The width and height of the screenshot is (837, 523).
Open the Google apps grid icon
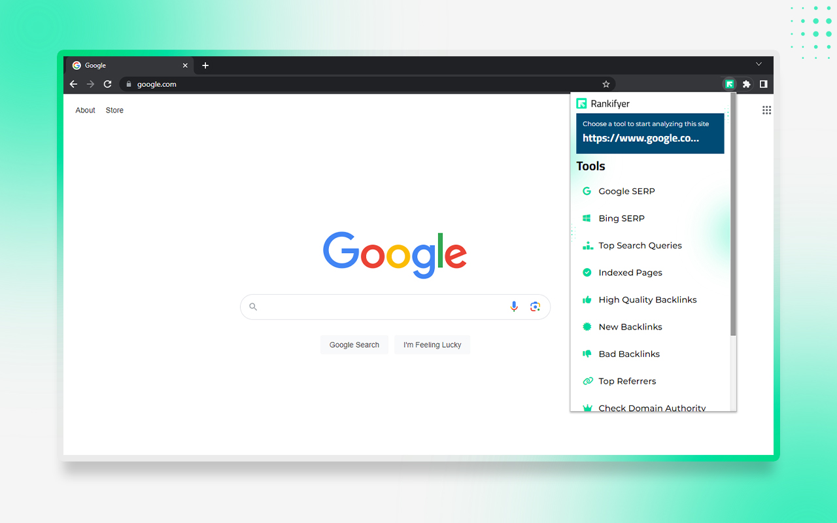pyautogui.click(x=767, y=110)
